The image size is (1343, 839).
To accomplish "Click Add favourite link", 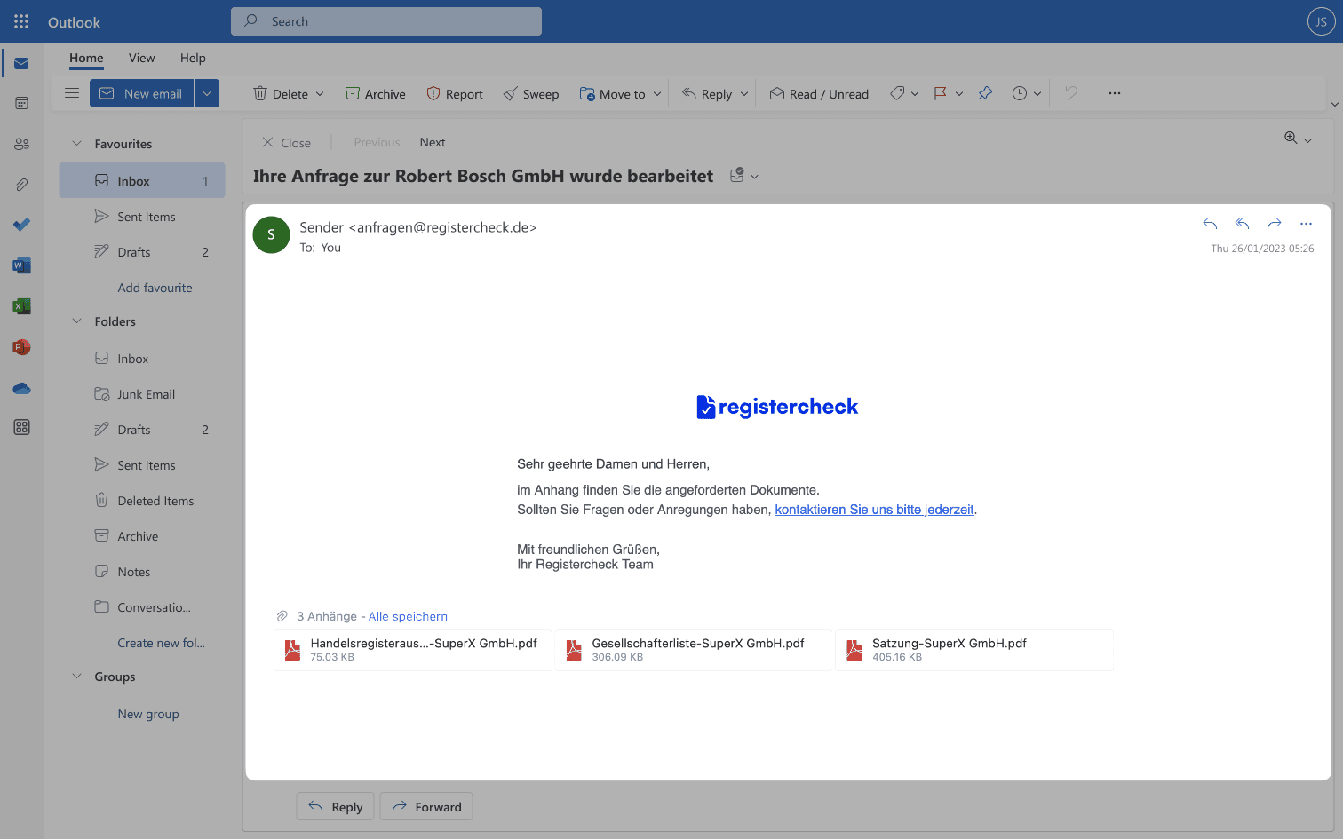I will (x=155, y=288).
